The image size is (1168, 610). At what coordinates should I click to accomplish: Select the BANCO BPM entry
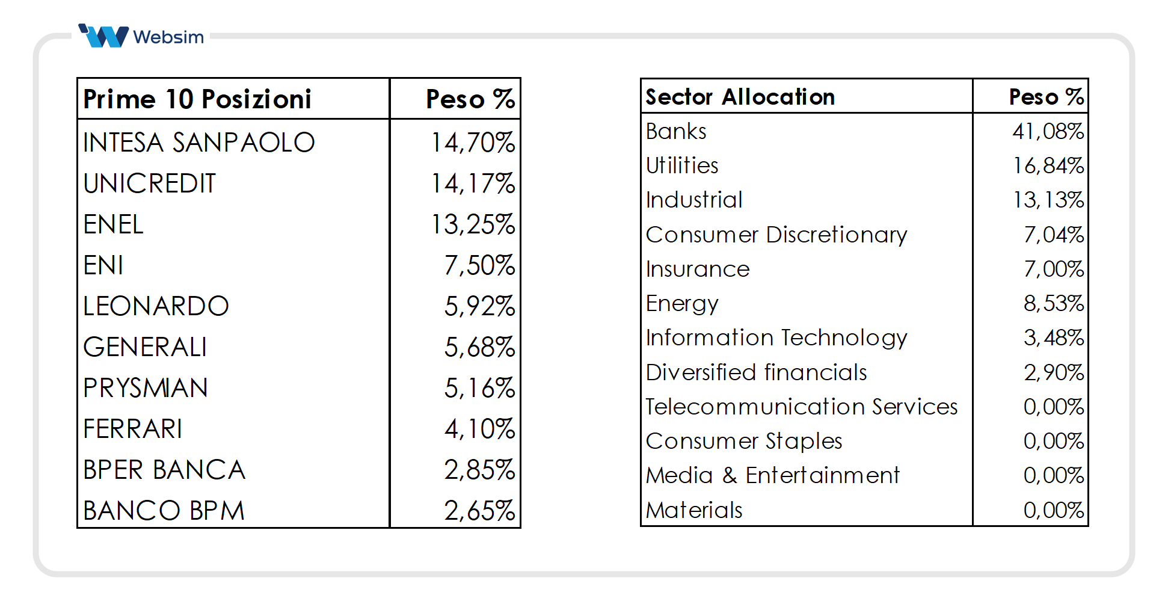coord(164,511)
